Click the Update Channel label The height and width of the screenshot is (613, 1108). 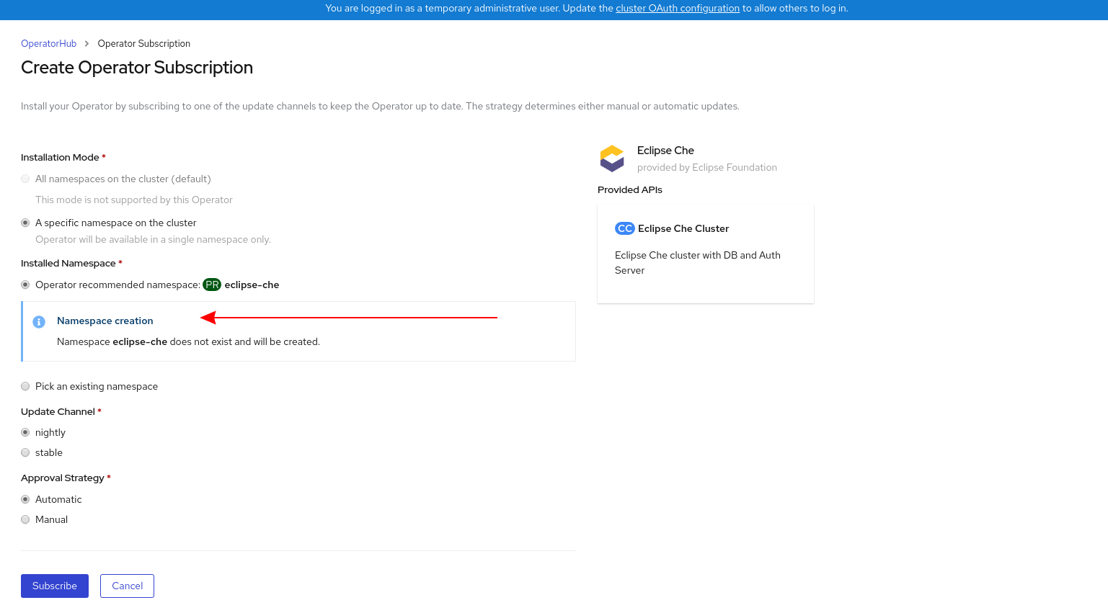click(x=58, y=411)
